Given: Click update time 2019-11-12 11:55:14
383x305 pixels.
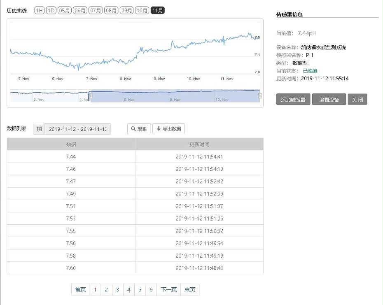Looking at the screenshot, I should pyautogui.click(x=325, y=78).
